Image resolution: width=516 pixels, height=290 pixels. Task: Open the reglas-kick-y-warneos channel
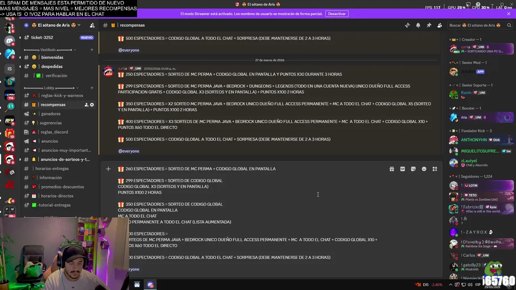coord(59,95)
